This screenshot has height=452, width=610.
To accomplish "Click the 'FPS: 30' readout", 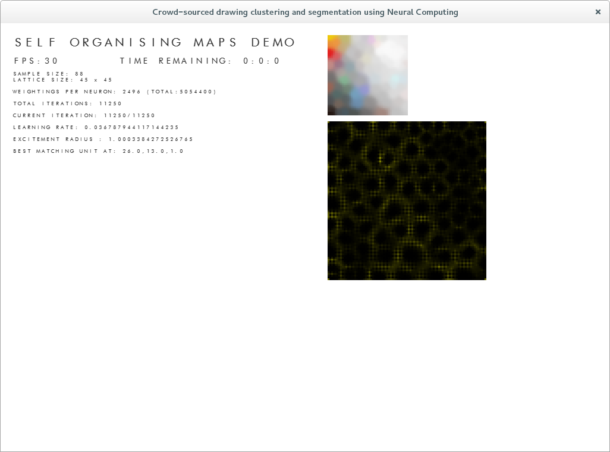I will pyautogui.click(x=36, y=61).
